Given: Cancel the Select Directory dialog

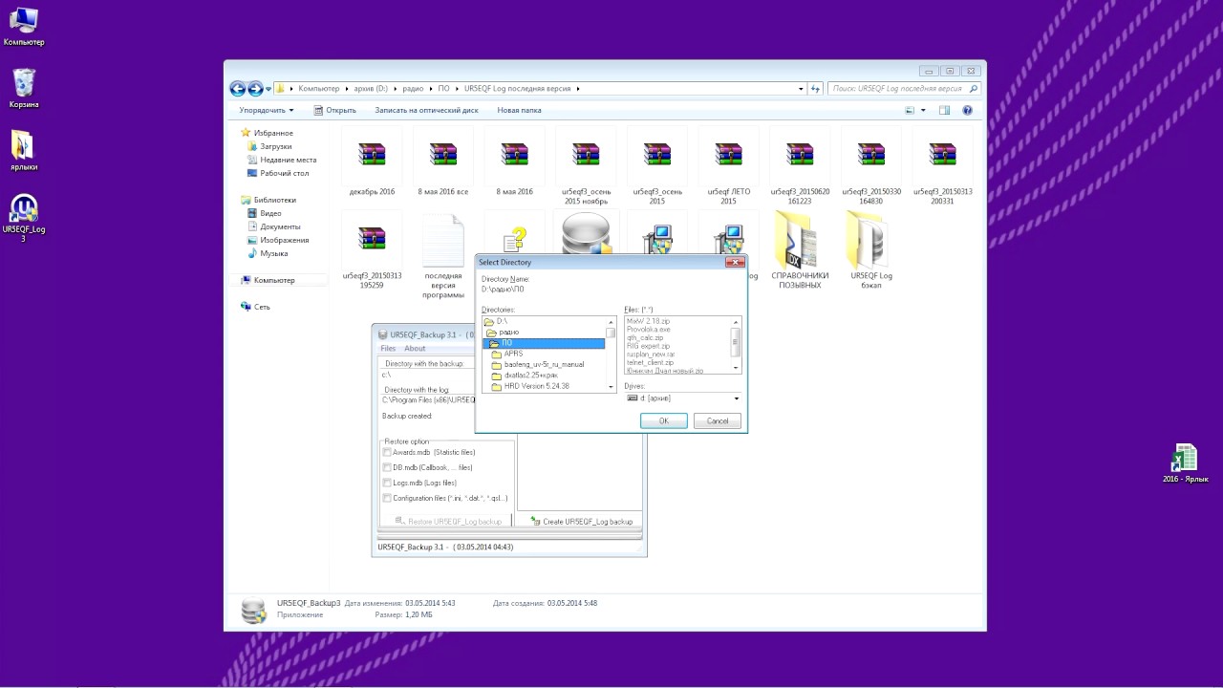Looking at the screenshot, I should click(x=718, y=420).
